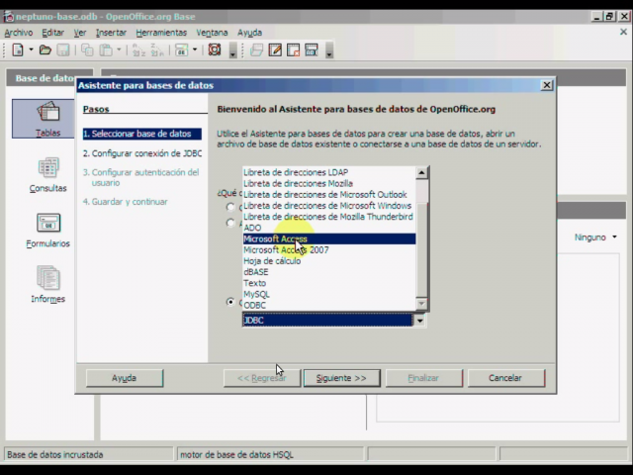This screenshot has width=633, height=475.
Task: Click the list scrollbar up arrow
Action: coord(421,173)
